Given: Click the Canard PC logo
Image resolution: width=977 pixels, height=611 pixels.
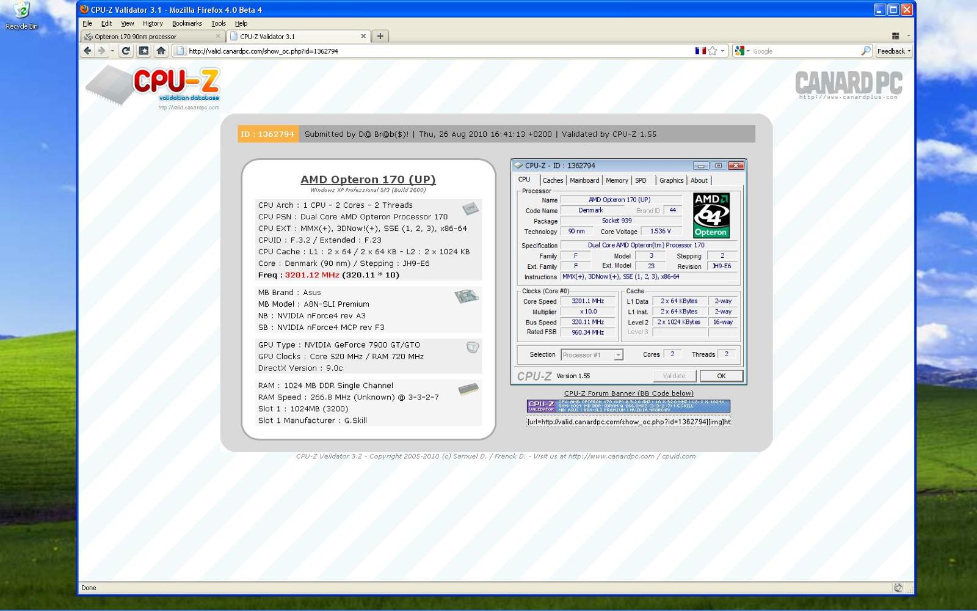Looking at the screenshot, I should tap(849, 84).
